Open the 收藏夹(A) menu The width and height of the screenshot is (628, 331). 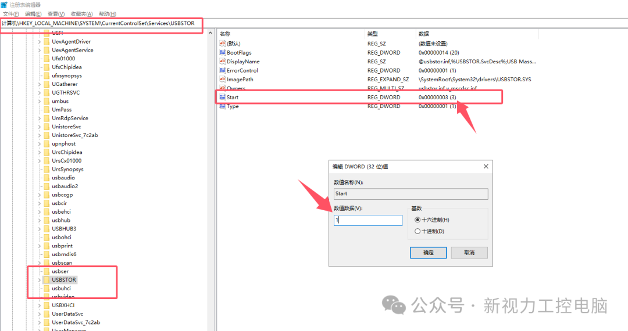[81, 14]
